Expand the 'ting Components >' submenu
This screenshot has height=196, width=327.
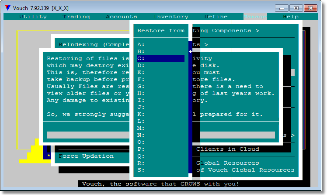226,30
